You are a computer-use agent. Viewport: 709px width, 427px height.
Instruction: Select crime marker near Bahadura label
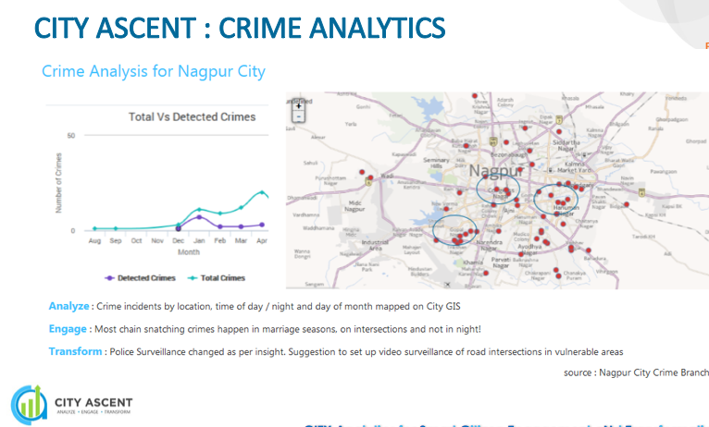[x=589, y=250]
